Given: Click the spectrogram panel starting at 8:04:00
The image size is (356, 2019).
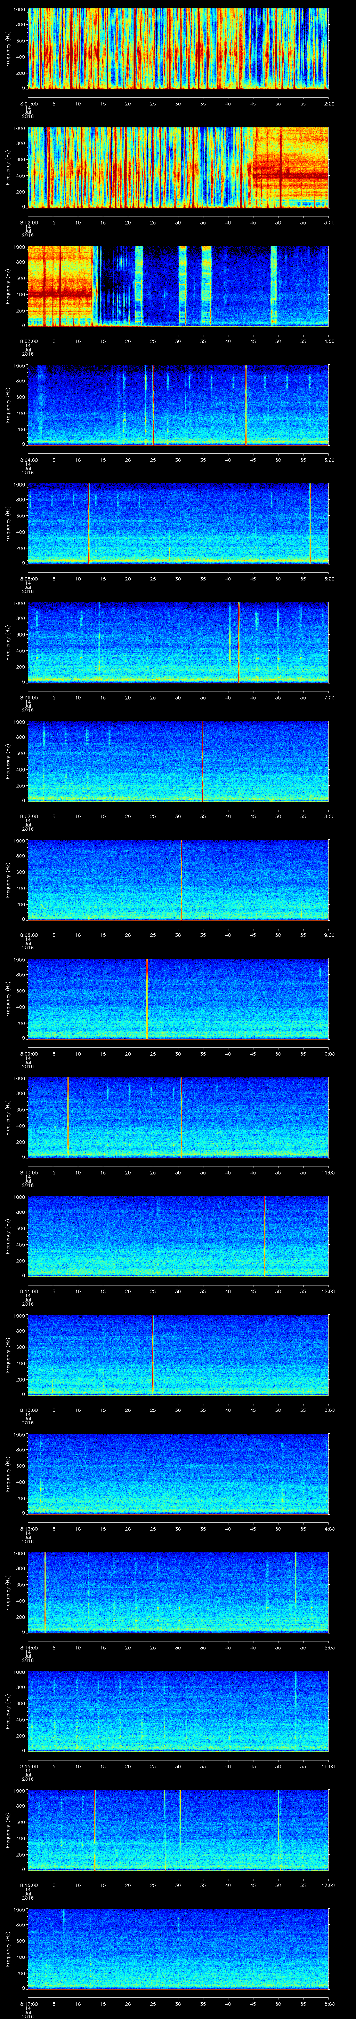Looking at the screenshot, I should (178, 404).
